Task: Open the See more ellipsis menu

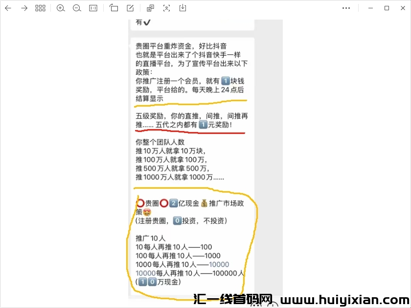Action: (346, 8)
